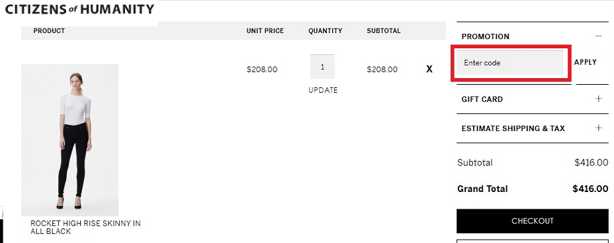614x243 pixels.
Task: Click the outlined button below CHECKOUT
Action: pyautogui.click(x=532, y=241)
